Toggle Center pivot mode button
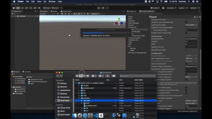 coord(47,8)
